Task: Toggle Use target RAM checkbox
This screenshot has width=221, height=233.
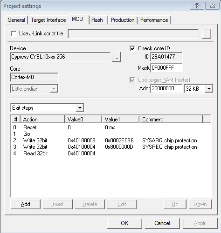Action: 132,80
